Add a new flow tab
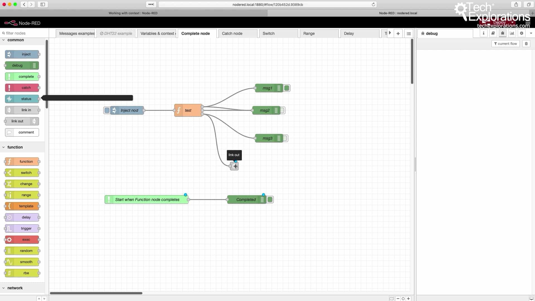Screen dimensions: 535x301 pyautogui.click(x=398, y=33)
